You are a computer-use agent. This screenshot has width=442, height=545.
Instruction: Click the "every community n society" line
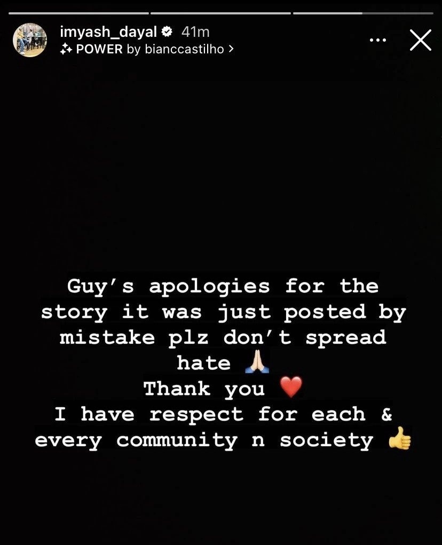204,441
